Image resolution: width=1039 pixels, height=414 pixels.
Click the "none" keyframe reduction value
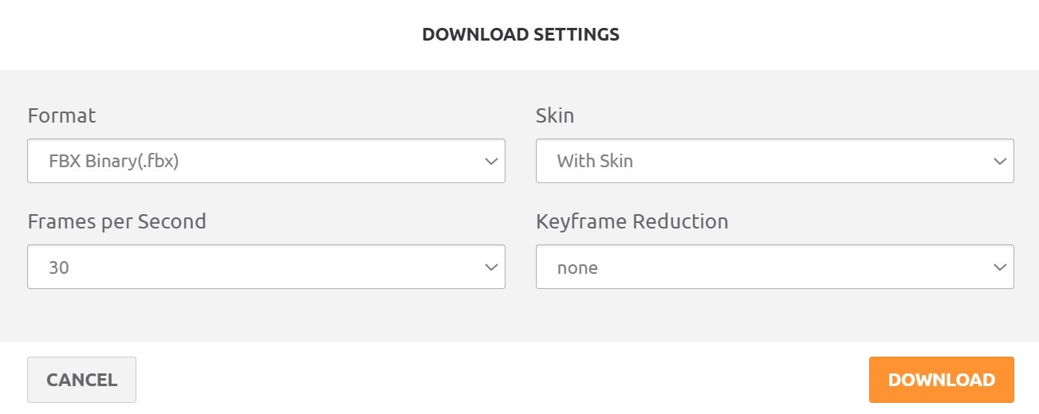(x=577, y=268)
